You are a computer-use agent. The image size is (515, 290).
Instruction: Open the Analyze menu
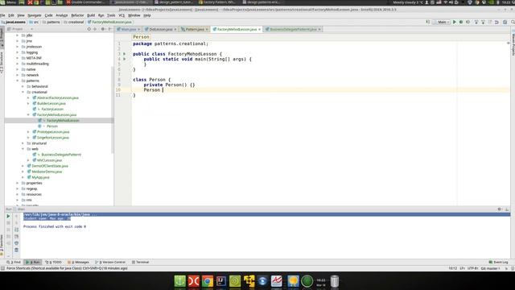(61, 15)
